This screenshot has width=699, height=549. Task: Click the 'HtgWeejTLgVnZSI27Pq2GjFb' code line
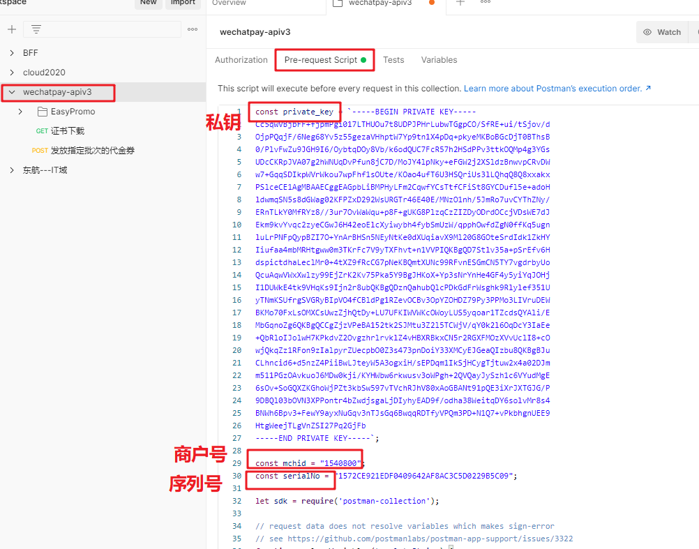coord(310,426)
